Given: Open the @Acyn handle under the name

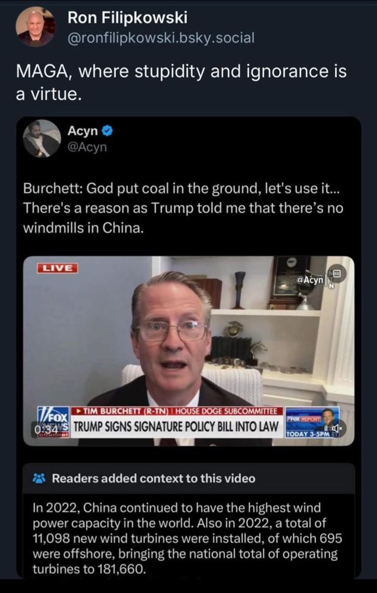Looking at the screenshot, I should (x=87, y=146).
